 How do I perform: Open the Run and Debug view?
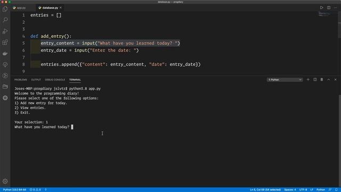pyautogui.click(x=5, y=31)
